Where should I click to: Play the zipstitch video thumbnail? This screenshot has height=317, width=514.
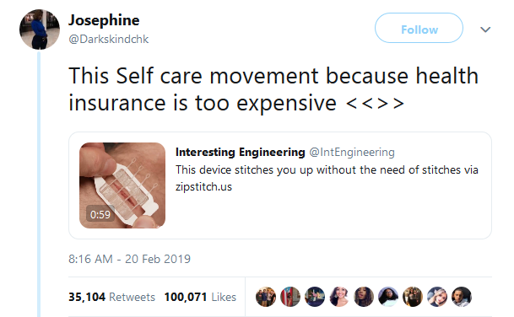122,185
